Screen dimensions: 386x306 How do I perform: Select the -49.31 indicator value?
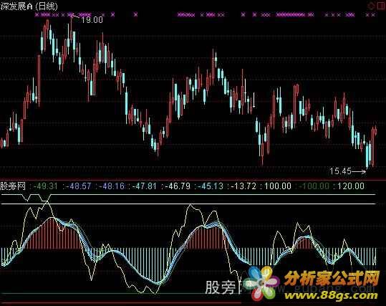coord(45,186)
